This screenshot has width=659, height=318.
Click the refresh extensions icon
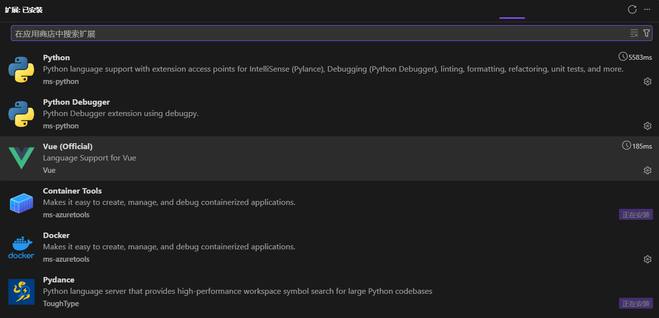tap(632, 9)
